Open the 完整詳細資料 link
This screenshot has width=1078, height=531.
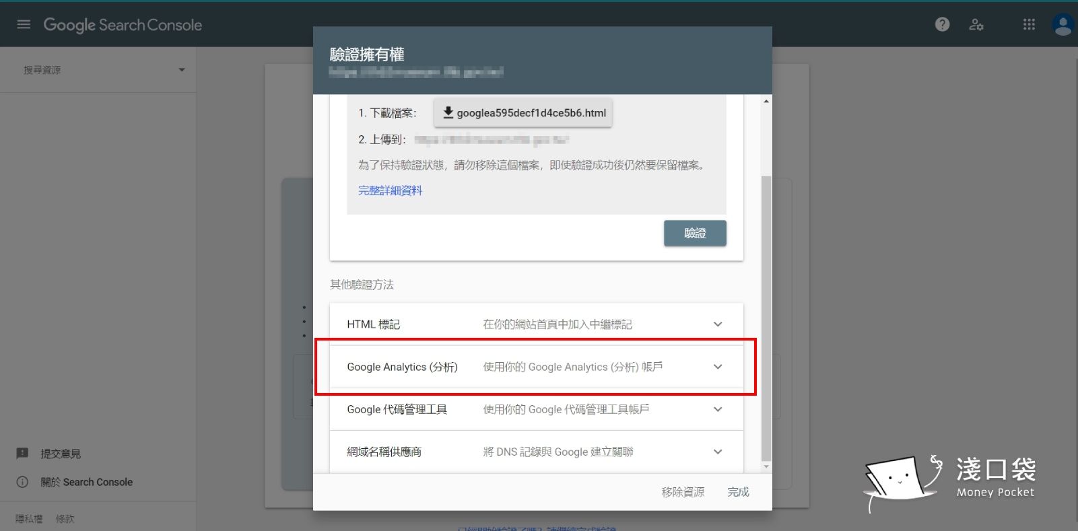click(390, 190)
